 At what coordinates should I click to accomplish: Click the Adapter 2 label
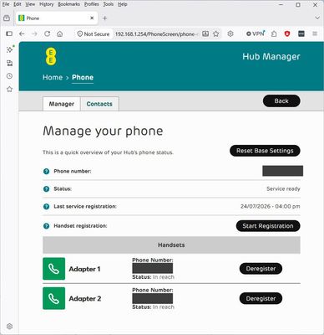[85, 299]
